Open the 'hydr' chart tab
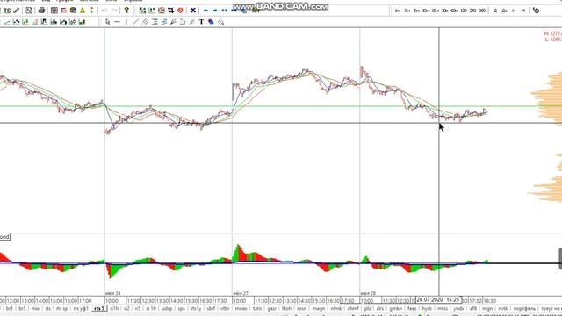 [427, 308]
